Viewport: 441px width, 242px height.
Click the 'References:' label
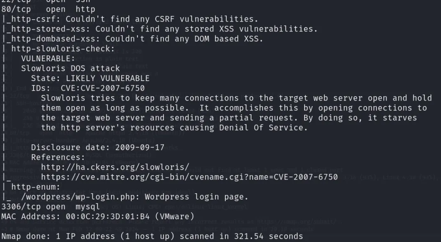pyautogui.click(x=58, y=157)
